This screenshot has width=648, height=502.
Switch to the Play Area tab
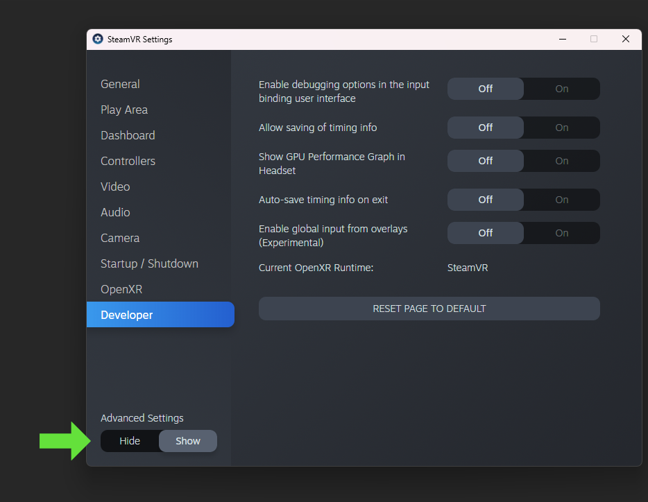pos(124,110)
